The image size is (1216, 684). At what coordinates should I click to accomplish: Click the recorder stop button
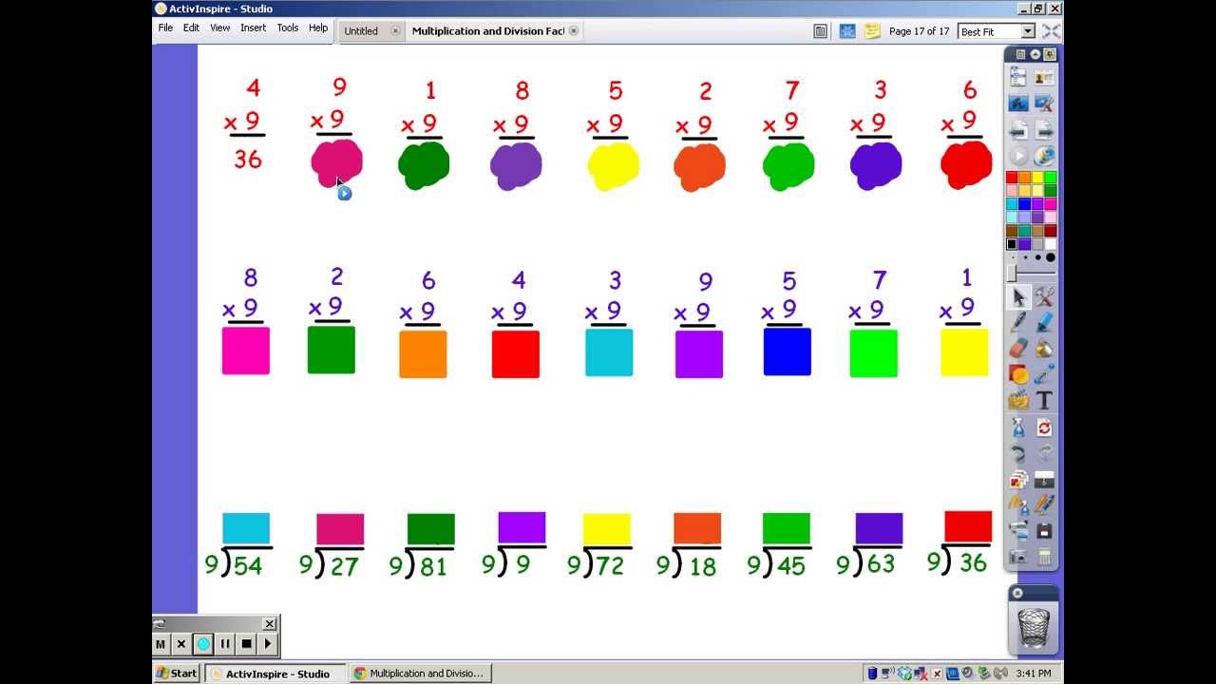pyautogui.click(x=246, y=643)
